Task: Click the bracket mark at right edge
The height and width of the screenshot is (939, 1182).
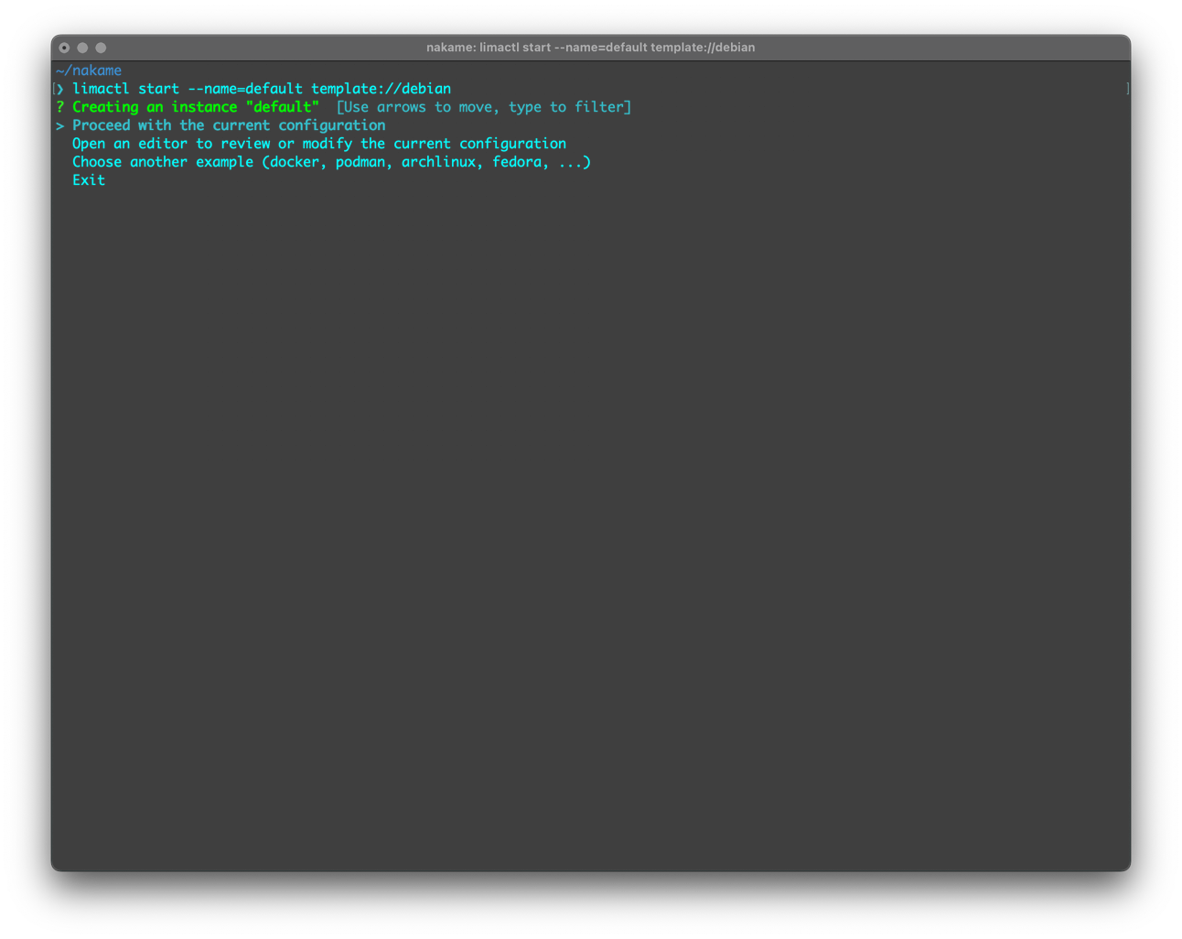Action: click(x=1127, y=89)
